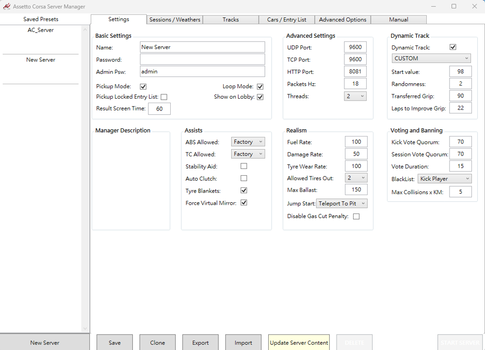The width and height of the screenshot is (485, 350).
Task: Clone the current server preset
Action: tap(158, 343)
